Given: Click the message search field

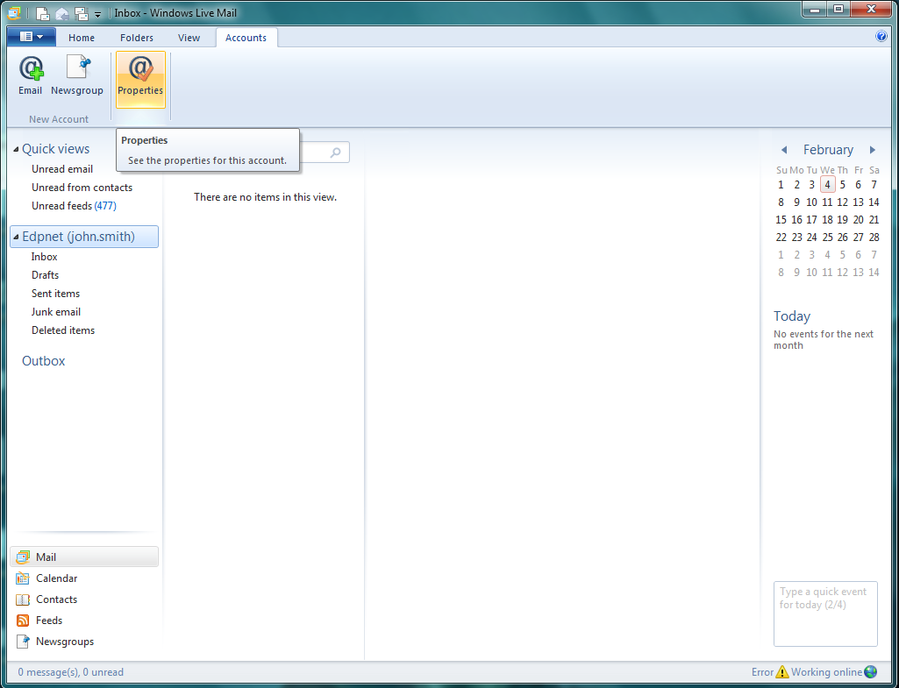Looking at the screenshot, I should tap(324, 152).
